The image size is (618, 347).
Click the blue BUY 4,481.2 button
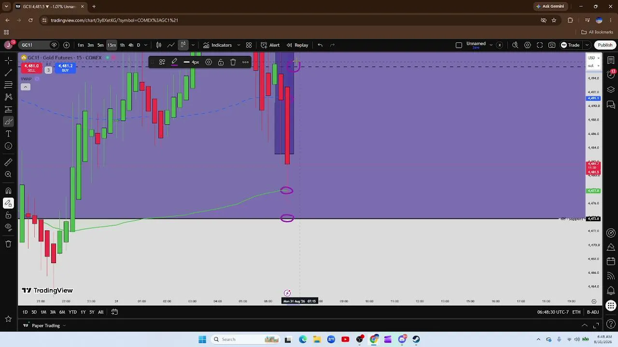pos(65,68)
